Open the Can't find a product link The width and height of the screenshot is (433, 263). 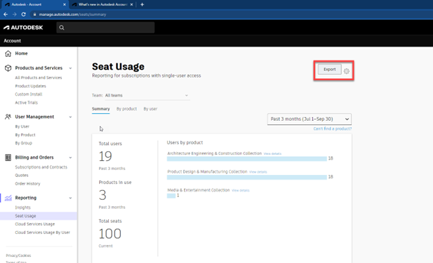click(x=332, y=129)
